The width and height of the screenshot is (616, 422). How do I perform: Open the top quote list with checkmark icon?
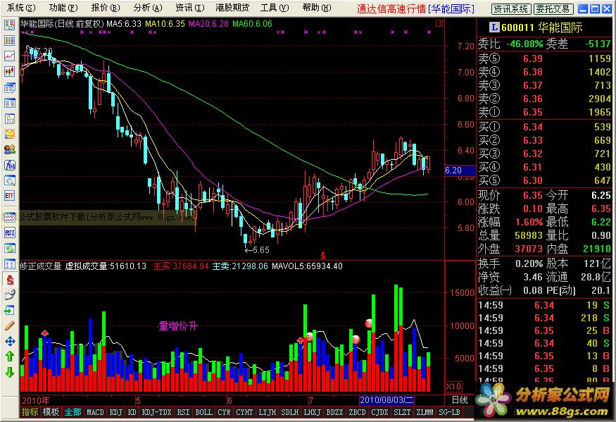click(x=9, y=25)
